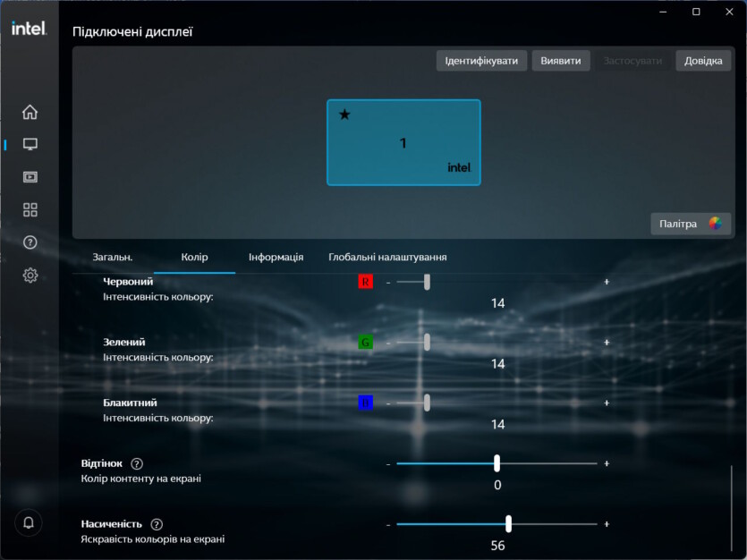Select the Display monitor sidebar icon
The image size is (747, 560).
click(30, 144)
